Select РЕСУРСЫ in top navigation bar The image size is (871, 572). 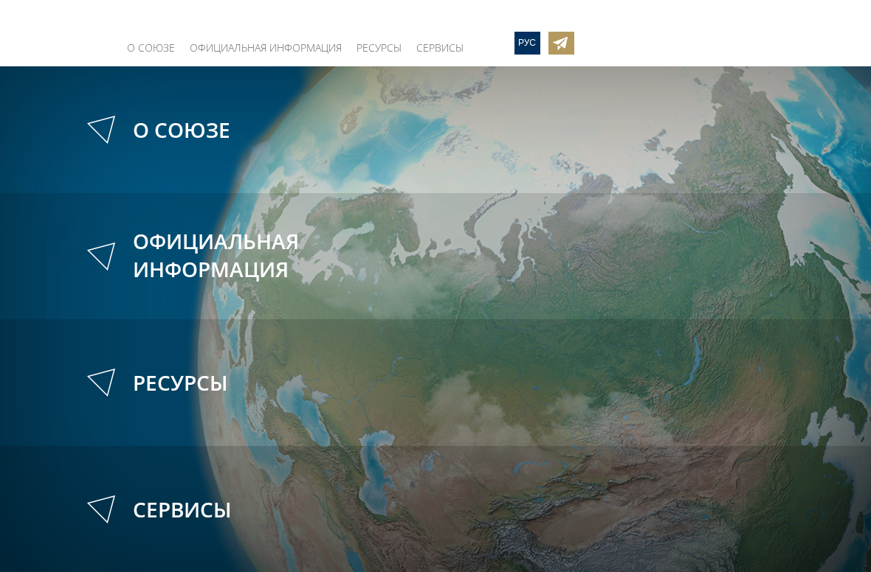click(x=379, y=48)
